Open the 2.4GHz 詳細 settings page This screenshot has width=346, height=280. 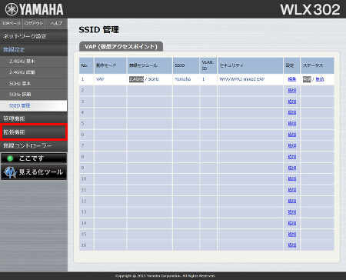coord(34,72)
